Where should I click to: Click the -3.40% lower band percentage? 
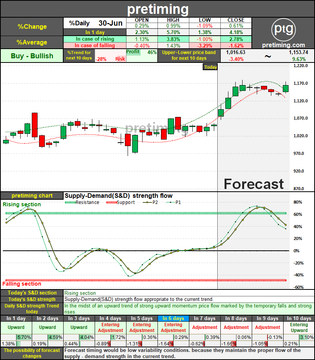(x=236, y=59)
